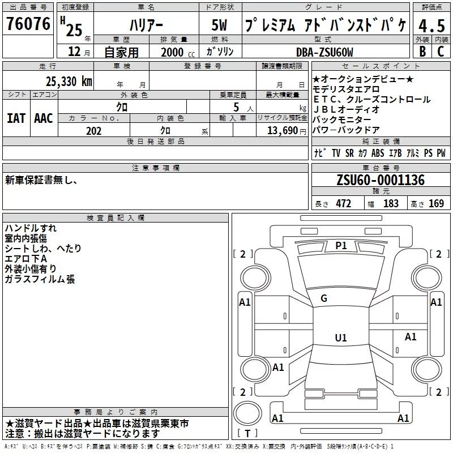
Task: Select 注意:搬出は滋賀ヤードになります line
Action: tap(82, 434)
